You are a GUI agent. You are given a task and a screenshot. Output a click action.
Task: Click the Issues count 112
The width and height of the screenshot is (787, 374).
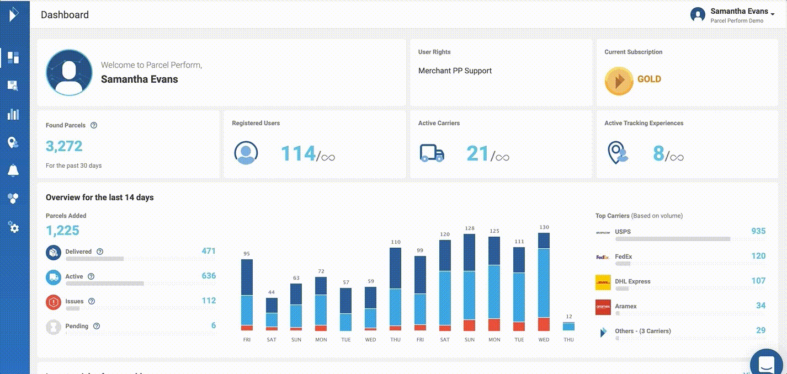(x=209, y=301)
